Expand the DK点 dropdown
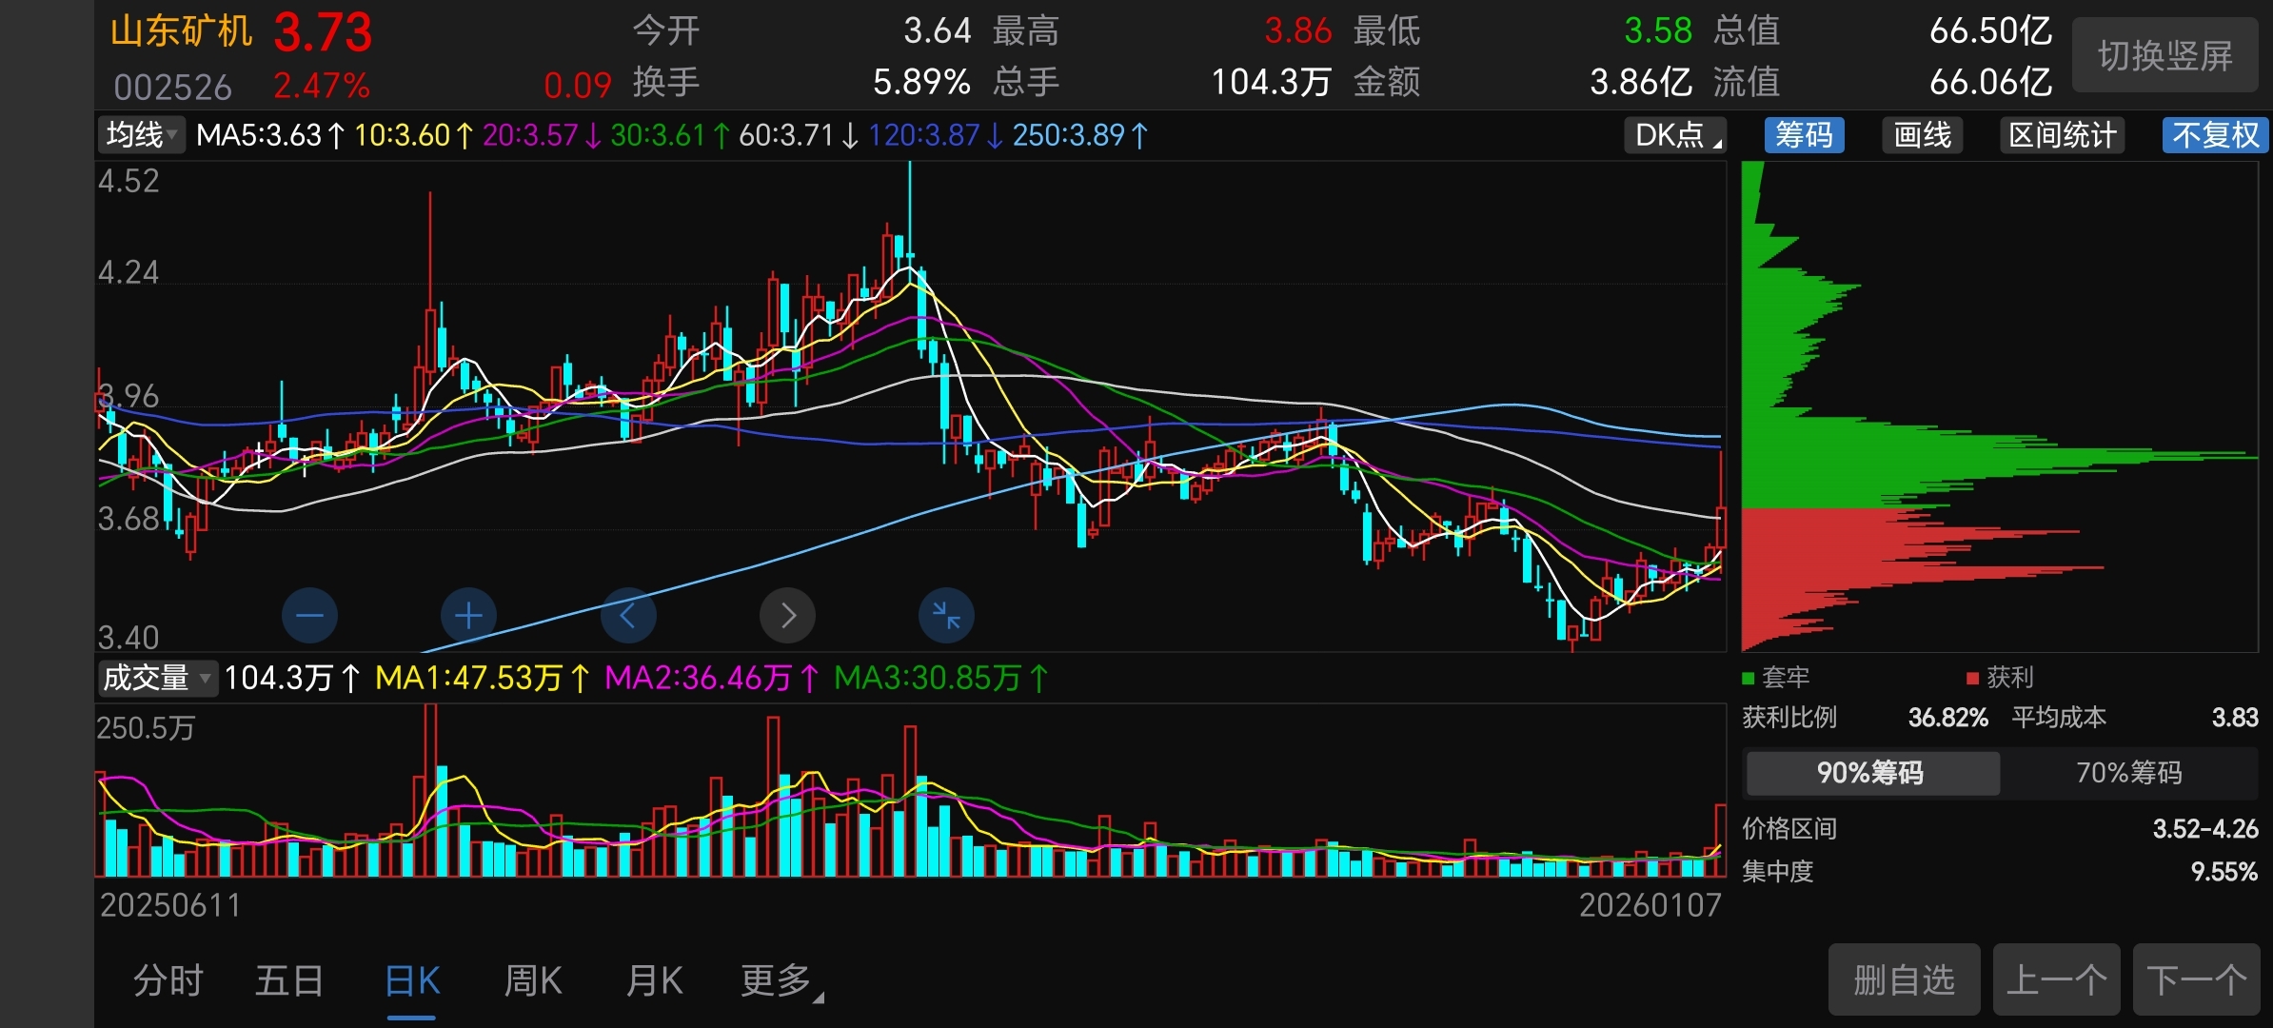The image size is (2273, 1028). click(1674, 135)
